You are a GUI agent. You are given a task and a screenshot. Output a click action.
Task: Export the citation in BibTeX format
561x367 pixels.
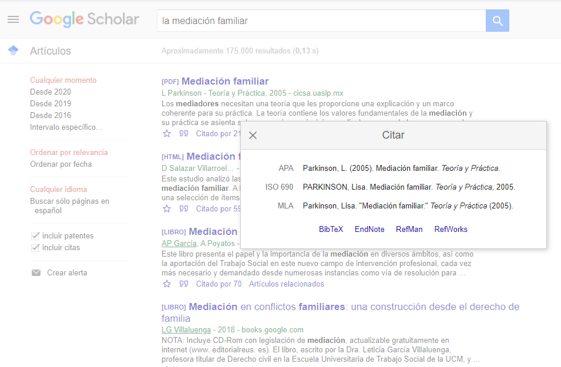(x=331, y=230)
